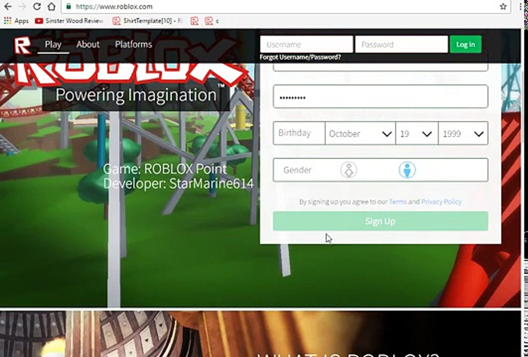Screen dimensions: 528x357
Task: Click the 'Powering Imagination' tagline
Action: 136,95
